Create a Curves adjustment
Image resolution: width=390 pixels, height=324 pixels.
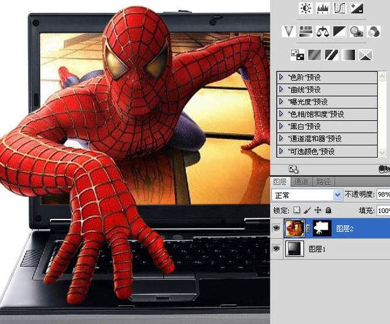coord(339,8)
